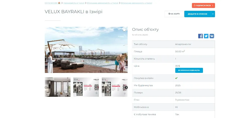Open main pool terrace photo

(x=86, y=50)
